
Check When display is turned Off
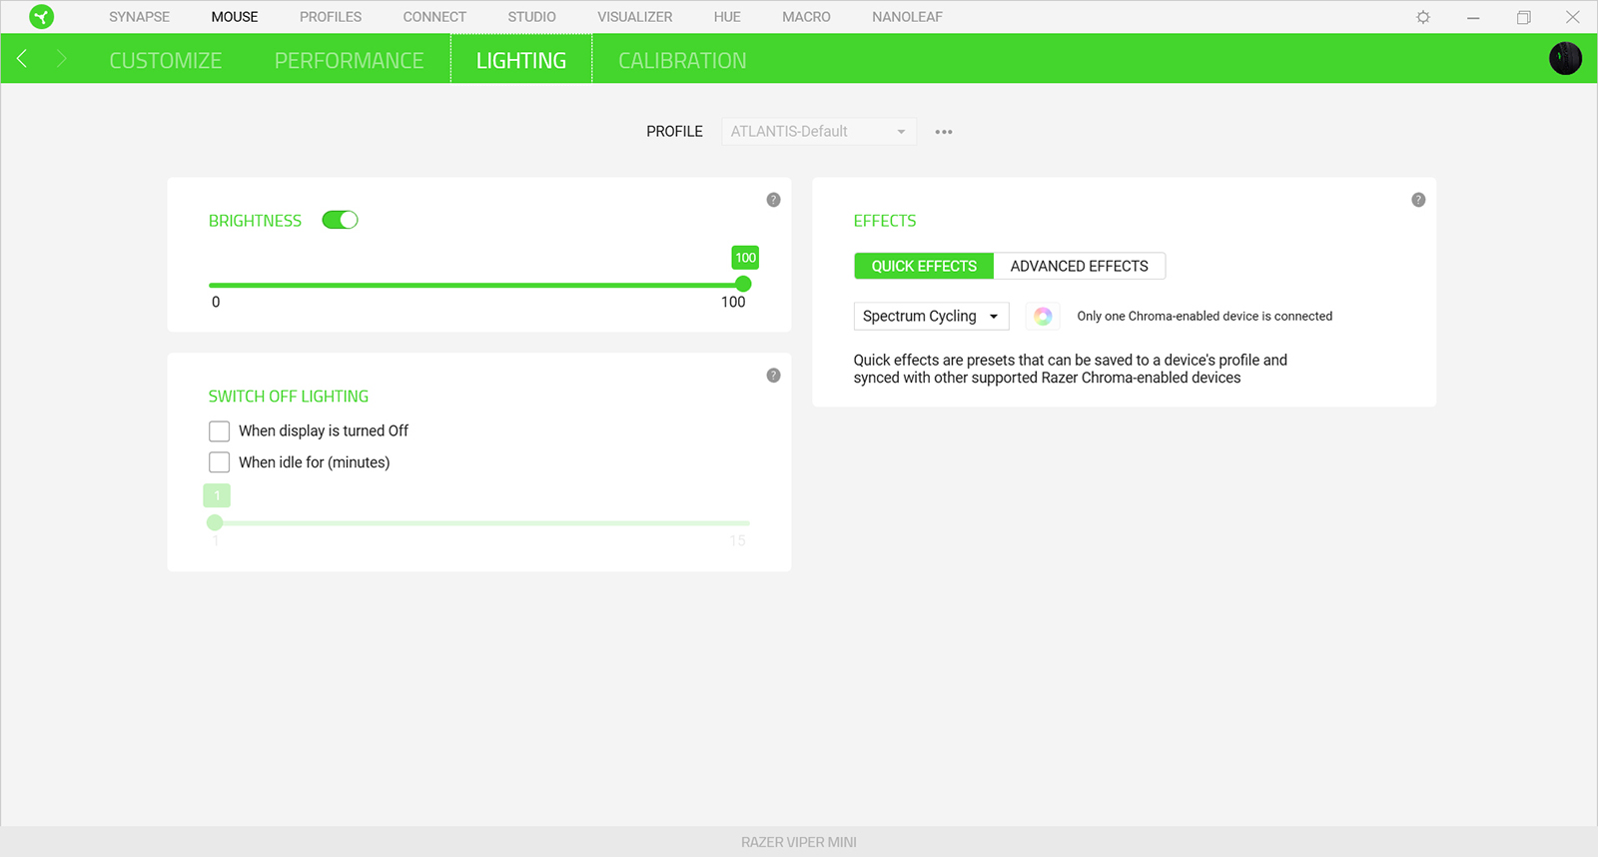(219, 430)
